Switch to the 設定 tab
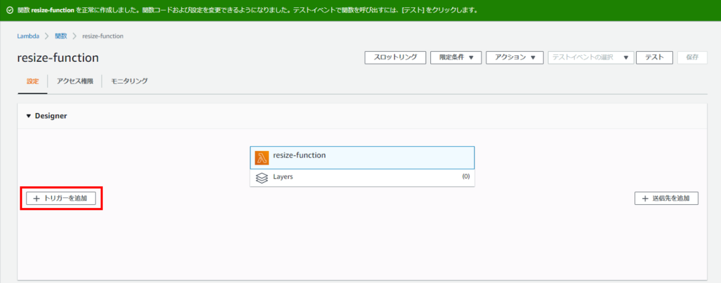Image resolution: width=721 pixels, height=283 pixels. tap(32, 81)
